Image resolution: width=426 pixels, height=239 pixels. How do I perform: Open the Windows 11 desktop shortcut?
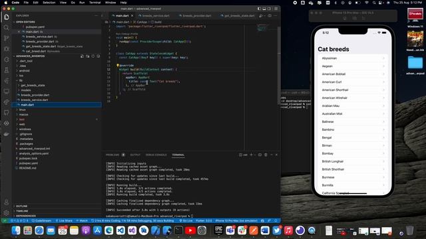coord(415,18)
